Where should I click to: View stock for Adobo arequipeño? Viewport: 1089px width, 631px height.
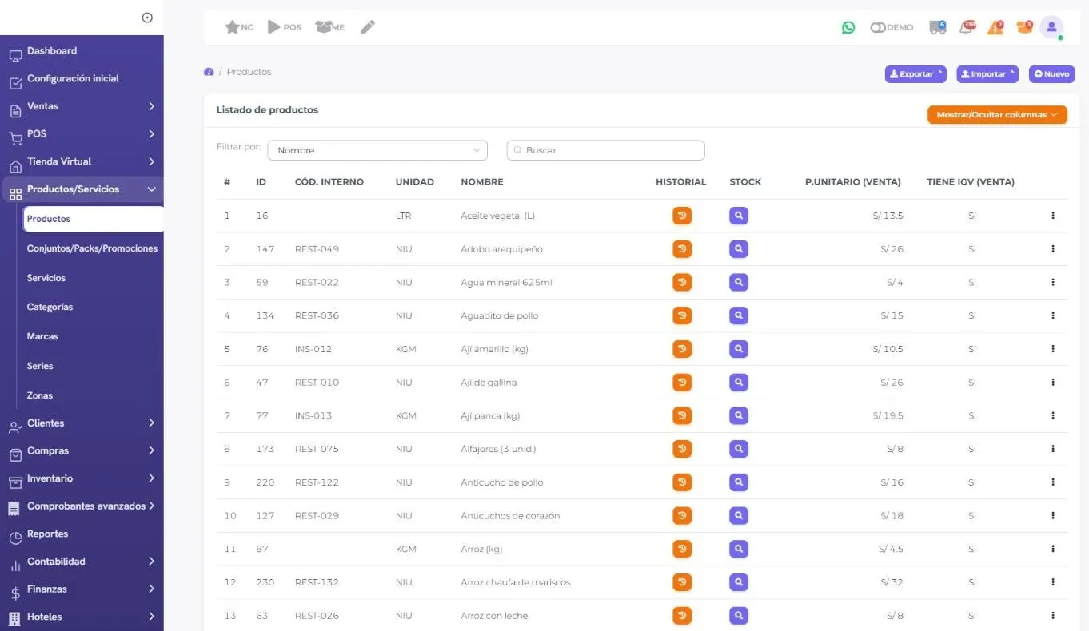pos(739,249)
